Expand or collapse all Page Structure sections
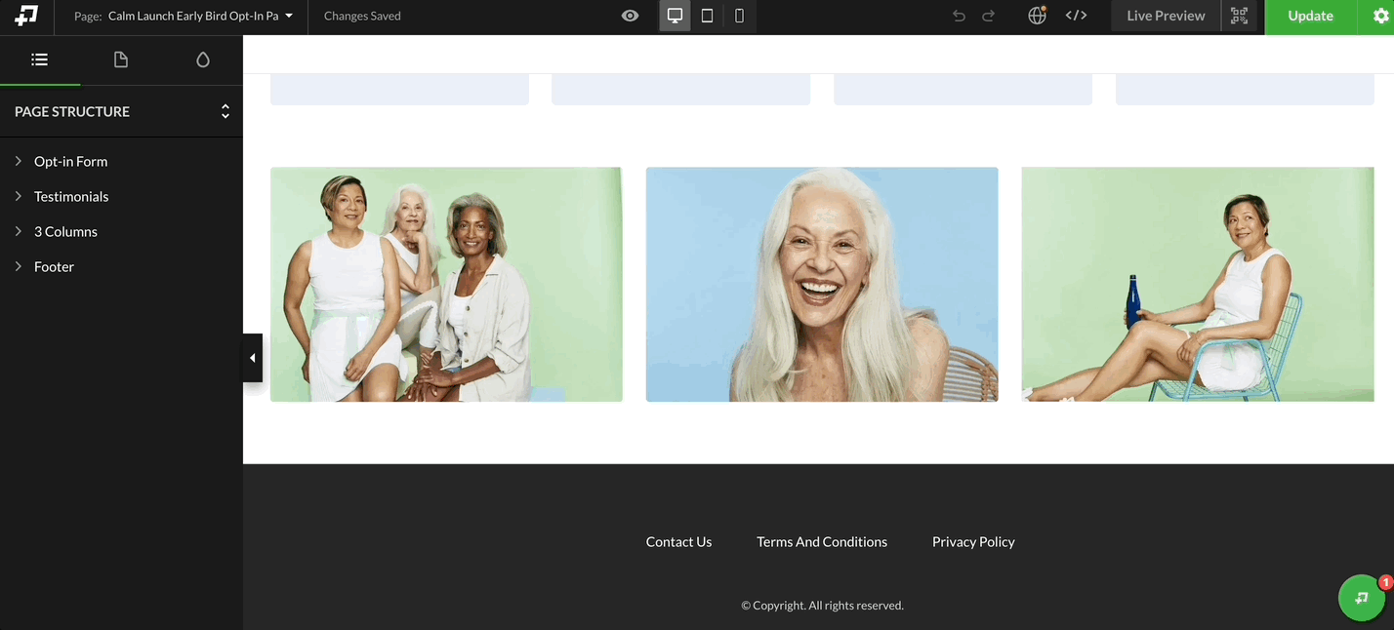The image size is (1394, 630). [x=225, y=111]
